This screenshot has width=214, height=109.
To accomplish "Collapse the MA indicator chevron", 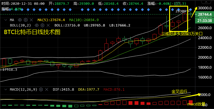I will (6, 20).
